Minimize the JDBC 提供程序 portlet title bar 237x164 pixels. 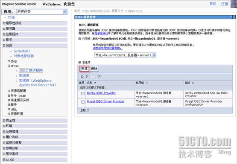[x=234, y=17]
